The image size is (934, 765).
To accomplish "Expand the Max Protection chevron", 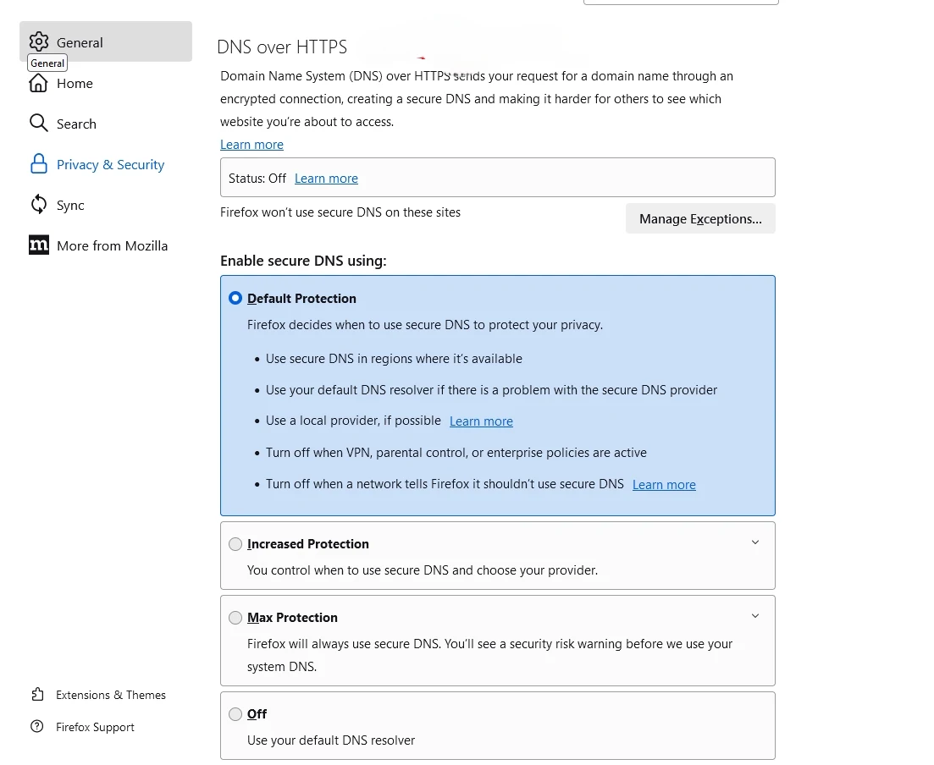I will click(755, 616).
